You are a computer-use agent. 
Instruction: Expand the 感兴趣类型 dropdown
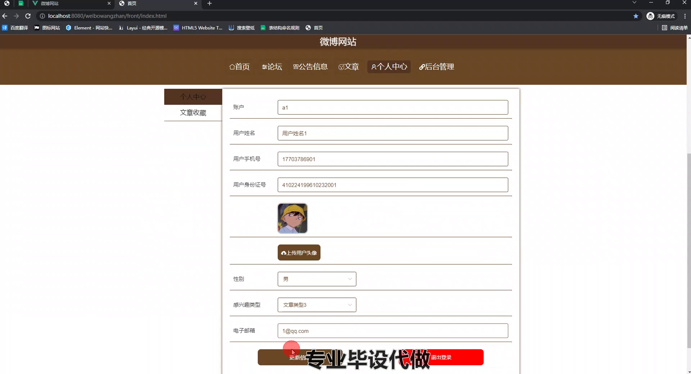coord(317,305)
